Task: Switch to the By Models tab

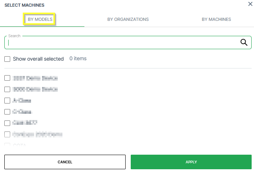Action: pos(40,19)
